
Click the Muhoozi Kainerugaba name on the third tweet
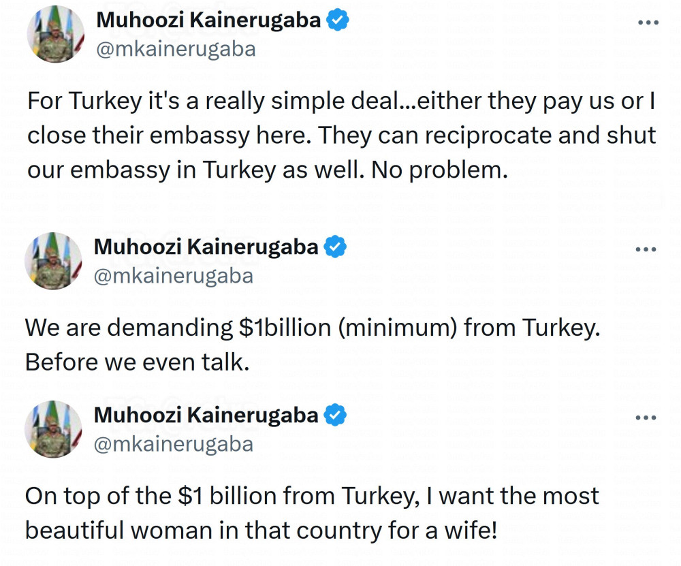click(206, 415)
